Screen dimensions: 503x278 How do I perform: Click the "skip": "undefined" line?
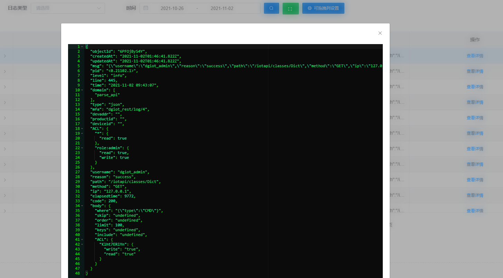click(x=117, y=215)
